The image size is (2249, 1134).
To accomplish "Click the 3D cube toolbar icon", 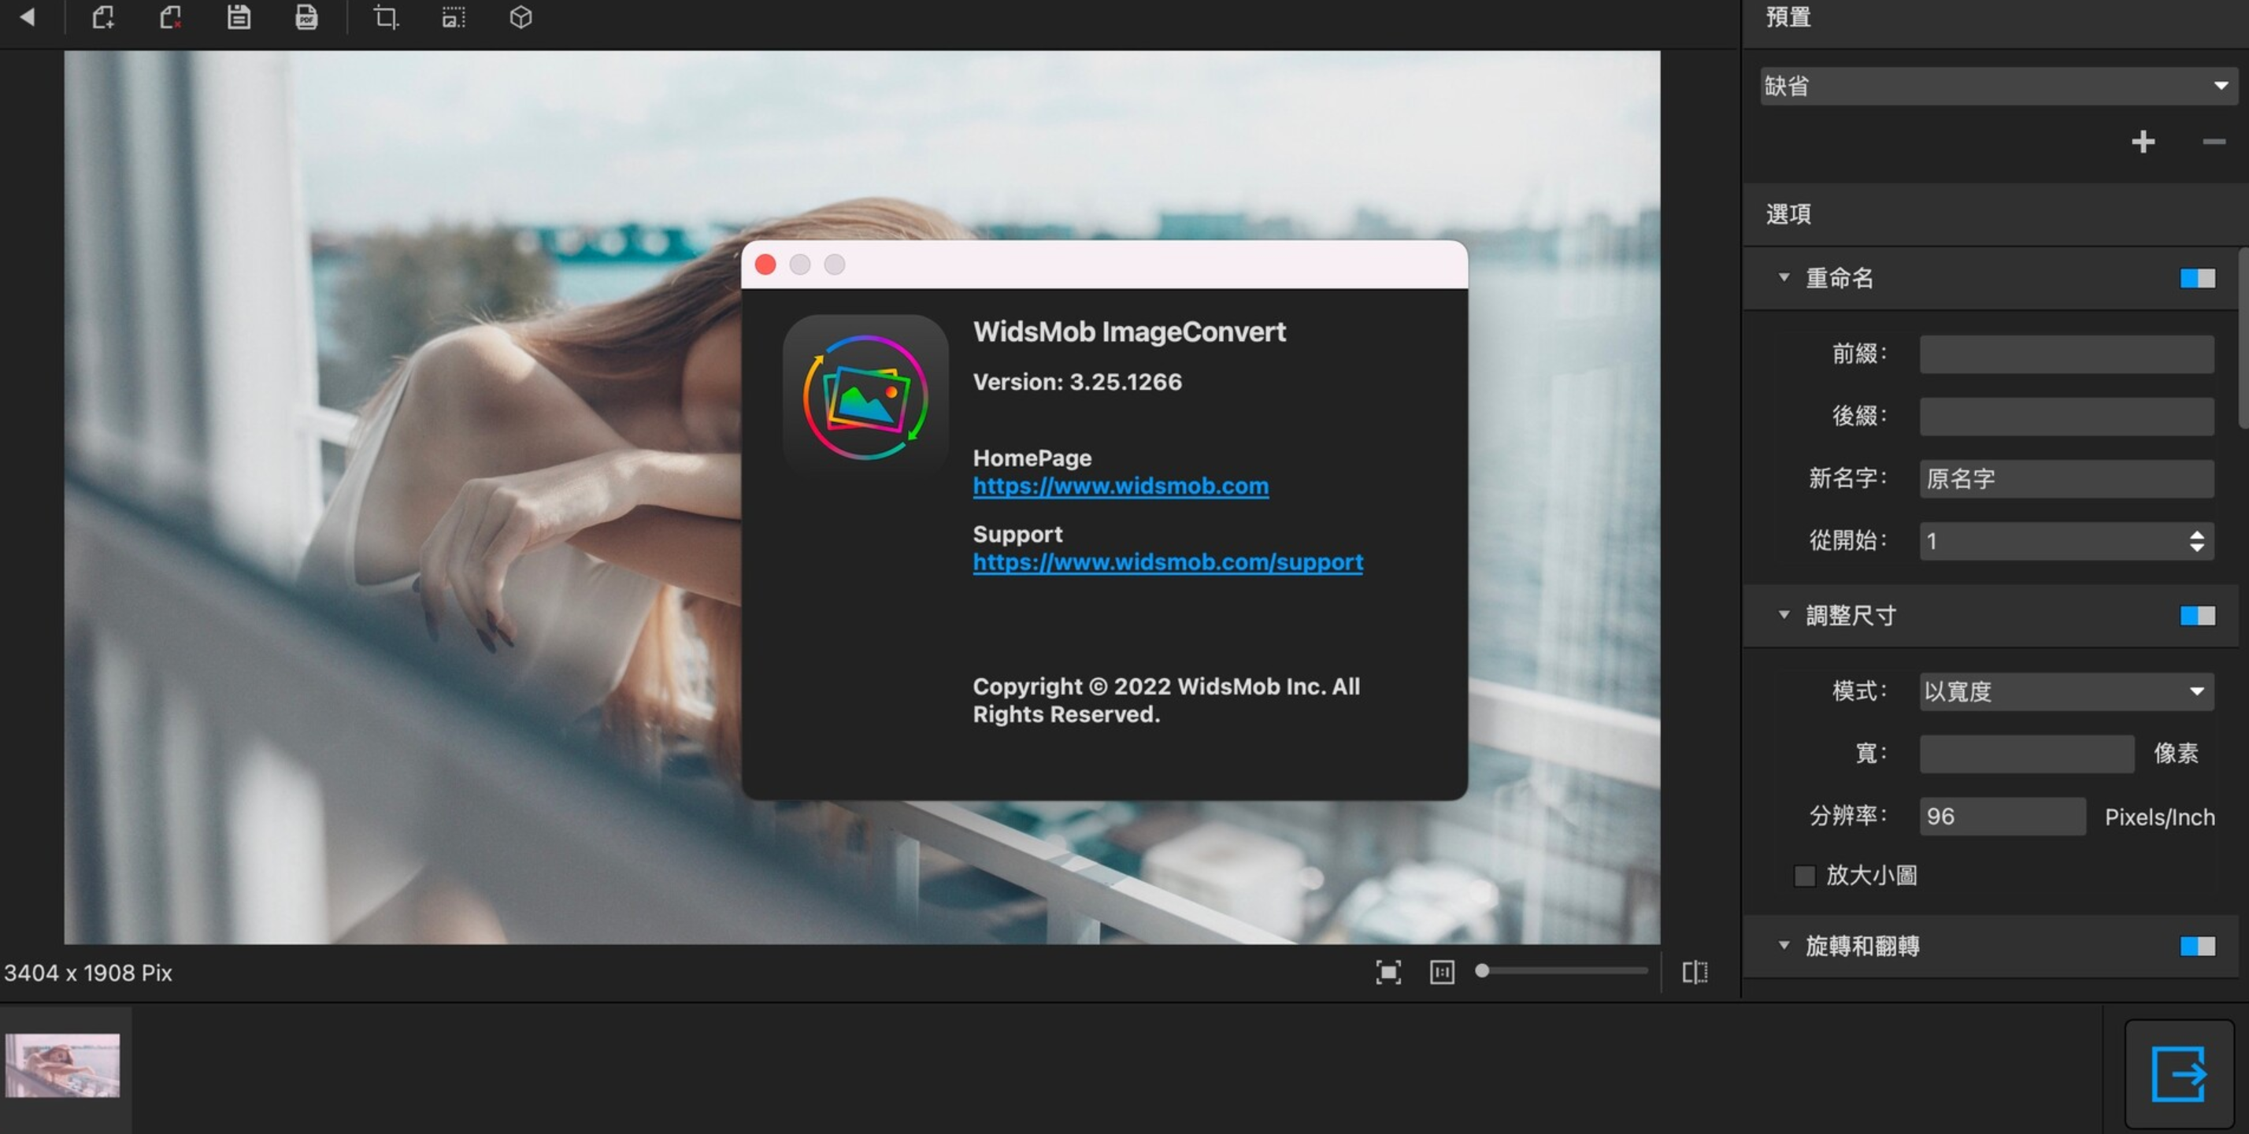I will tap(521, 17).
